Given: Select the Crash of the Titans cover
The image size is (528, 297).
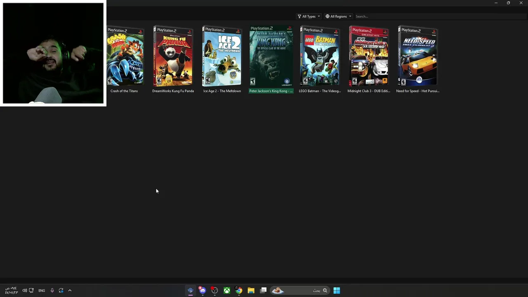Looking at the screenshot, I should tap(125, 57).
